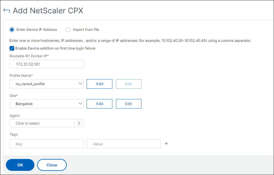The height and width of the screenshot is (175, 274).
Task: Dismiss the form with Close button
Action: click(x=52, y=165)
